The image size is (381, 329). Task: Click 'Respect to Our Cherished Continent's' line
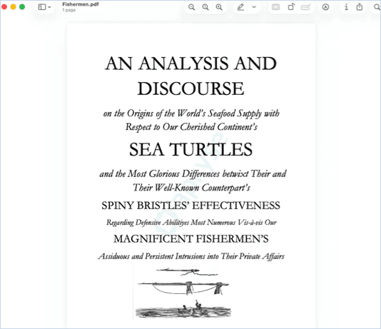[x=191, y=127]
